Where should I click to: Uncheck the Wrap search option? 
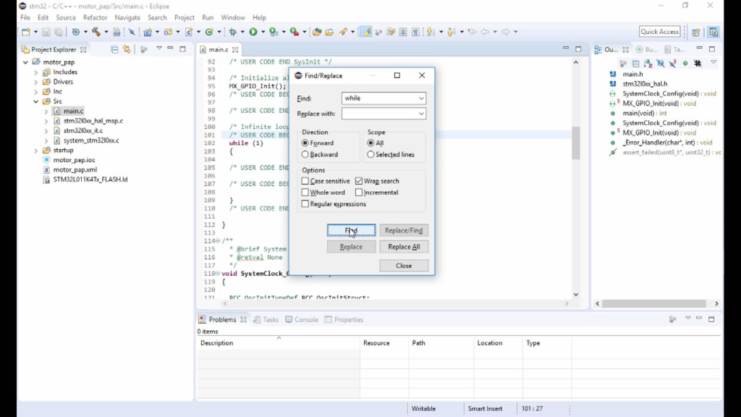pos(359,181)
